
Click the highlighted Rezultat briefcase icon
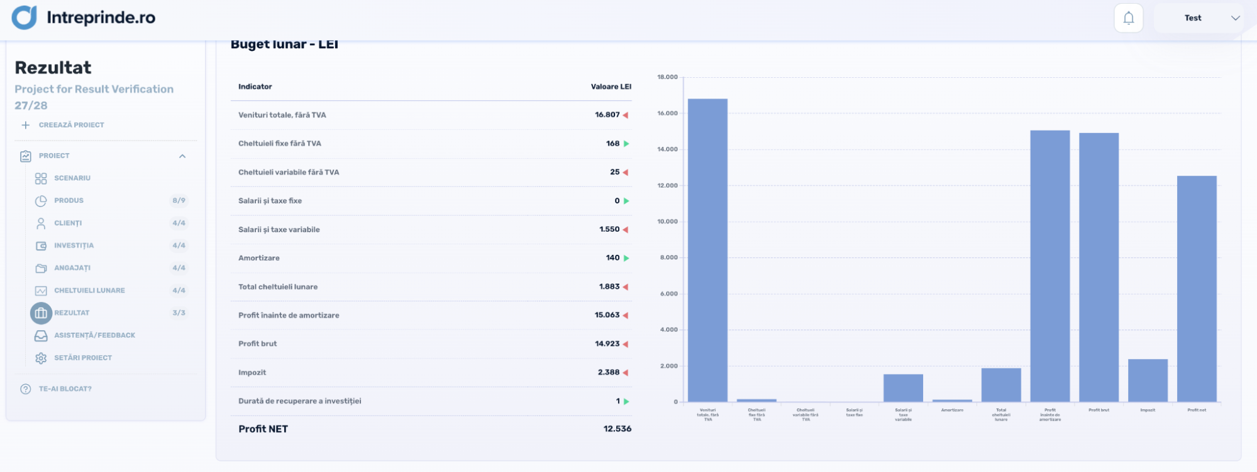[41, 313]
